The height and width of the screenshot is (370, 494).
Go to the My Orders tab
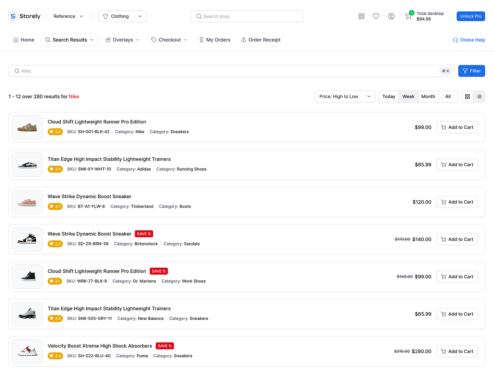click(x=214, y=39)
